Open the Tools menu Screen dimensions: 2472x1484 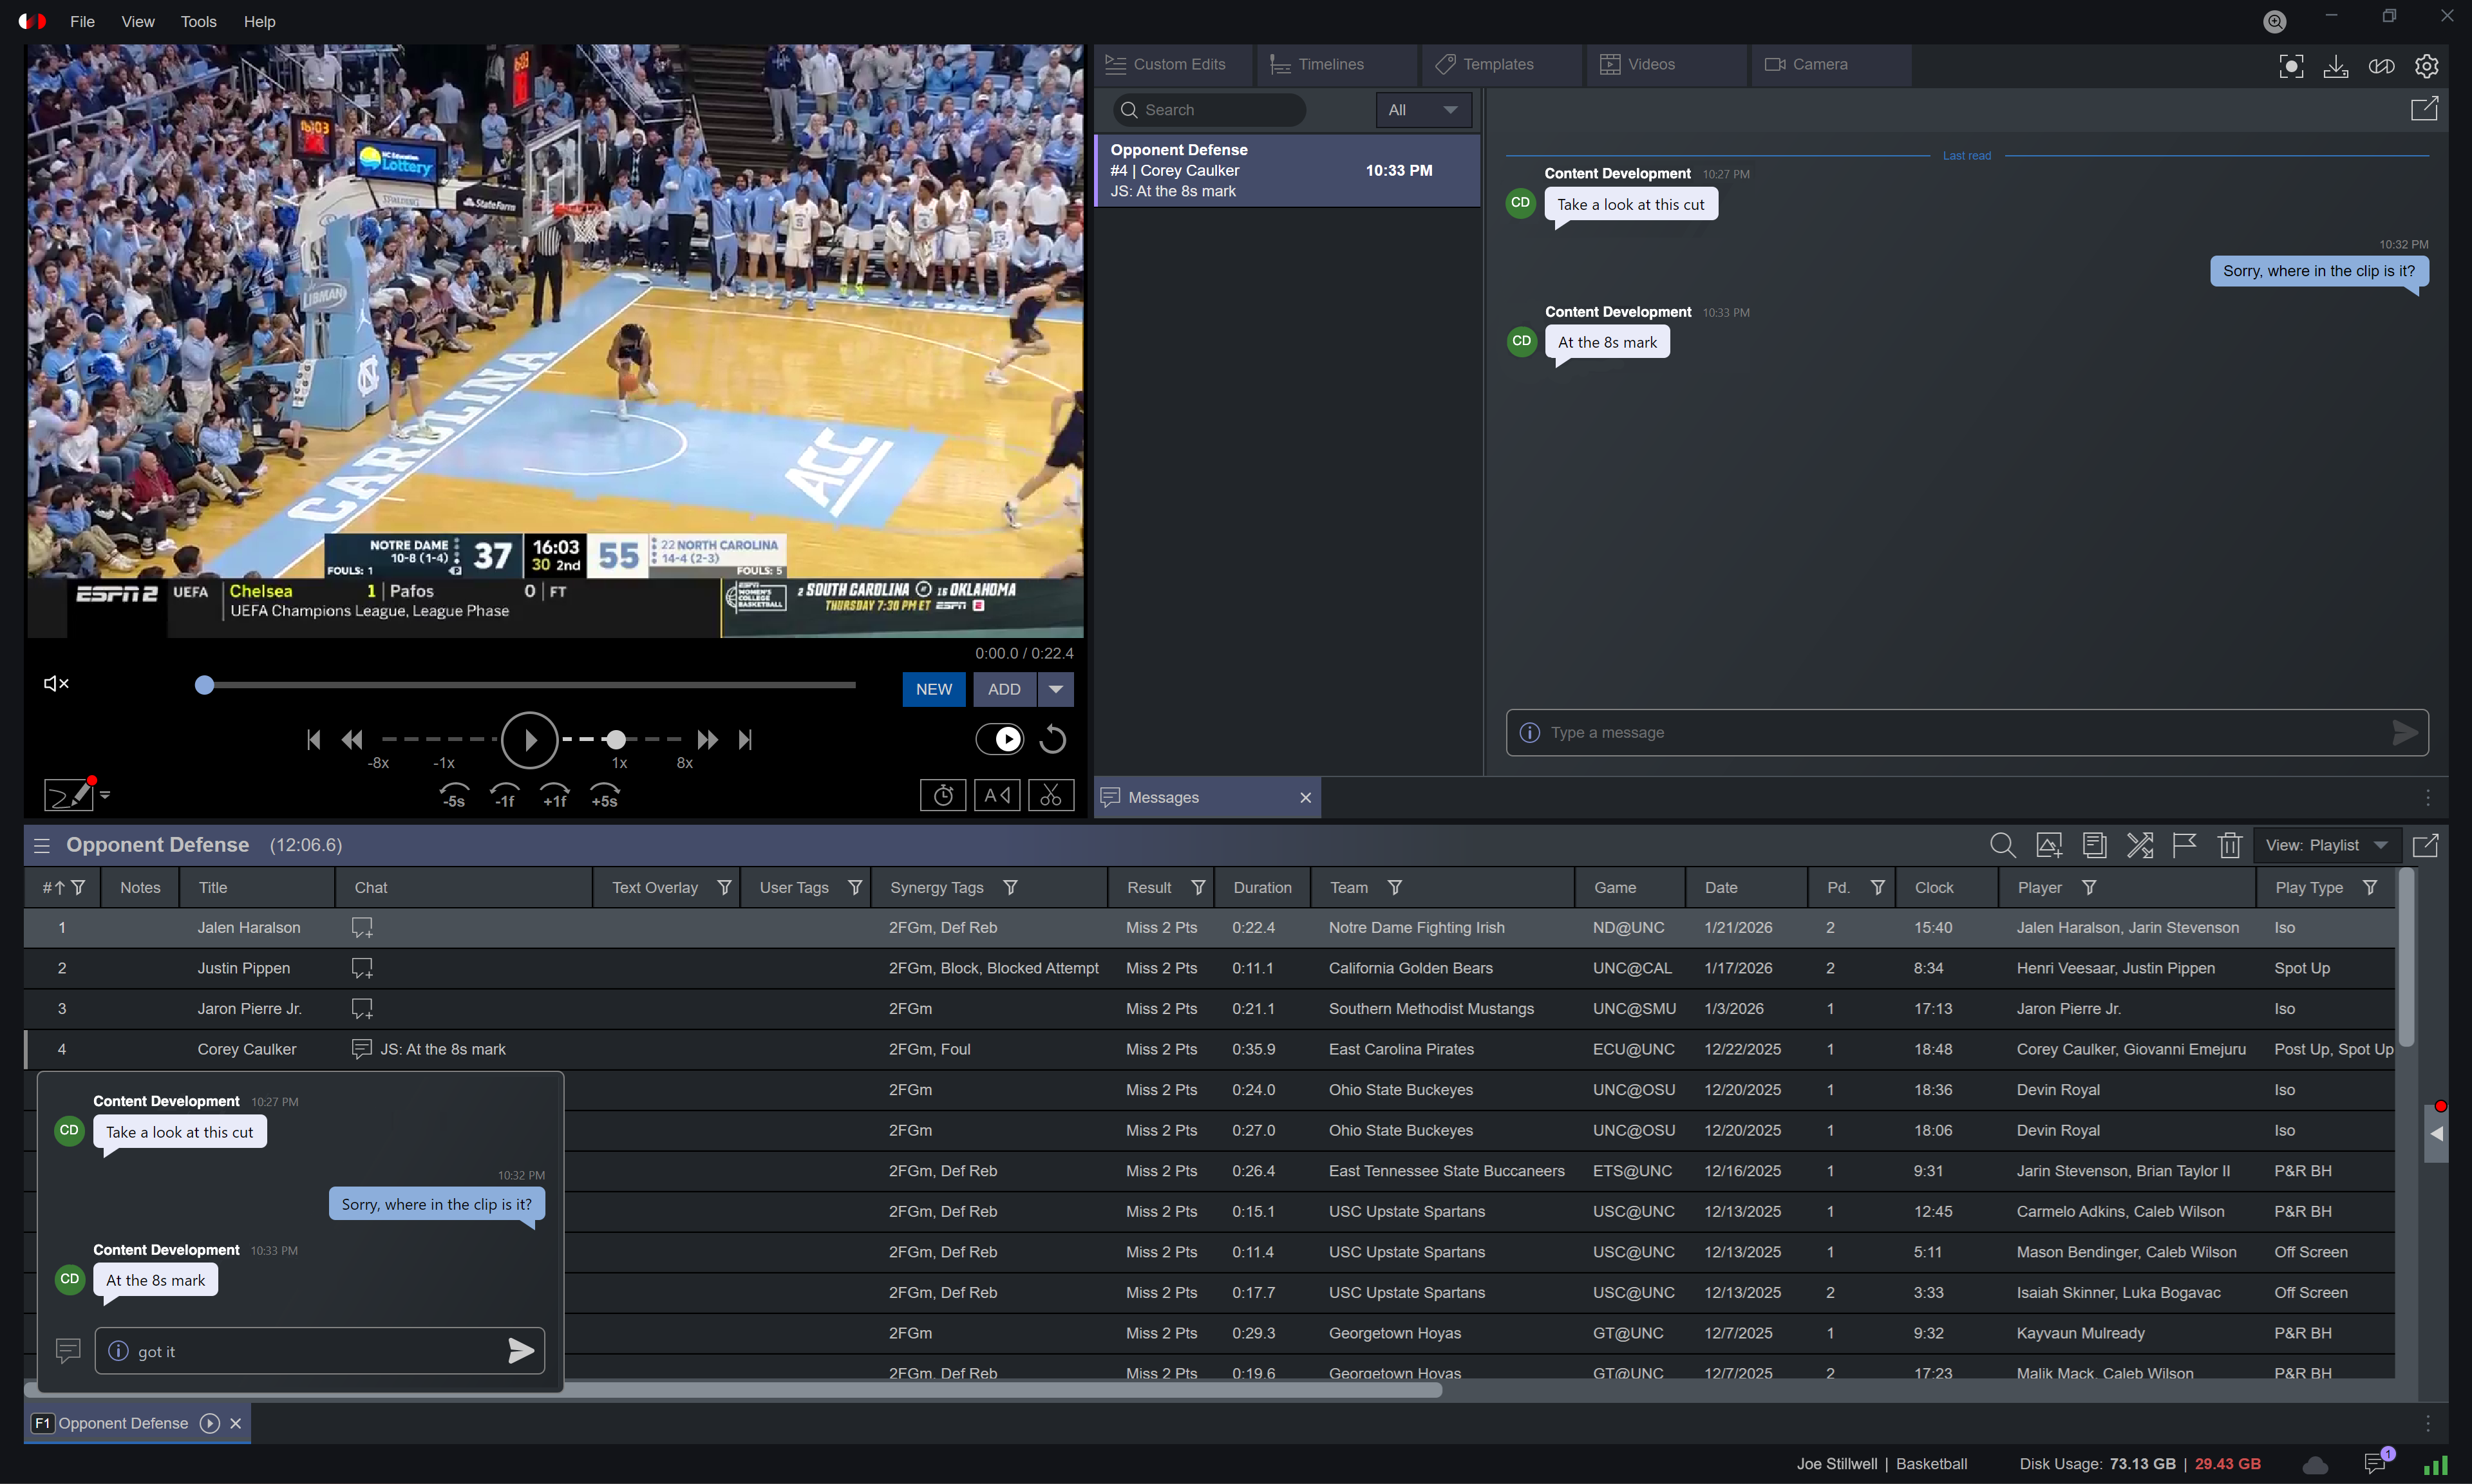pyautogui.click(x=198, y=21)
